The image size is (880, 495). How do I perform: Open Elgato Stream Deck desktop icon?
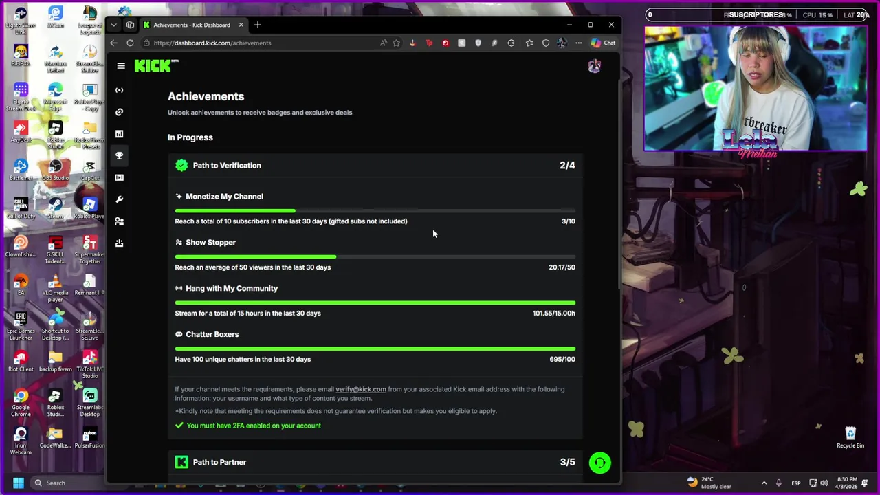(21, 96)
